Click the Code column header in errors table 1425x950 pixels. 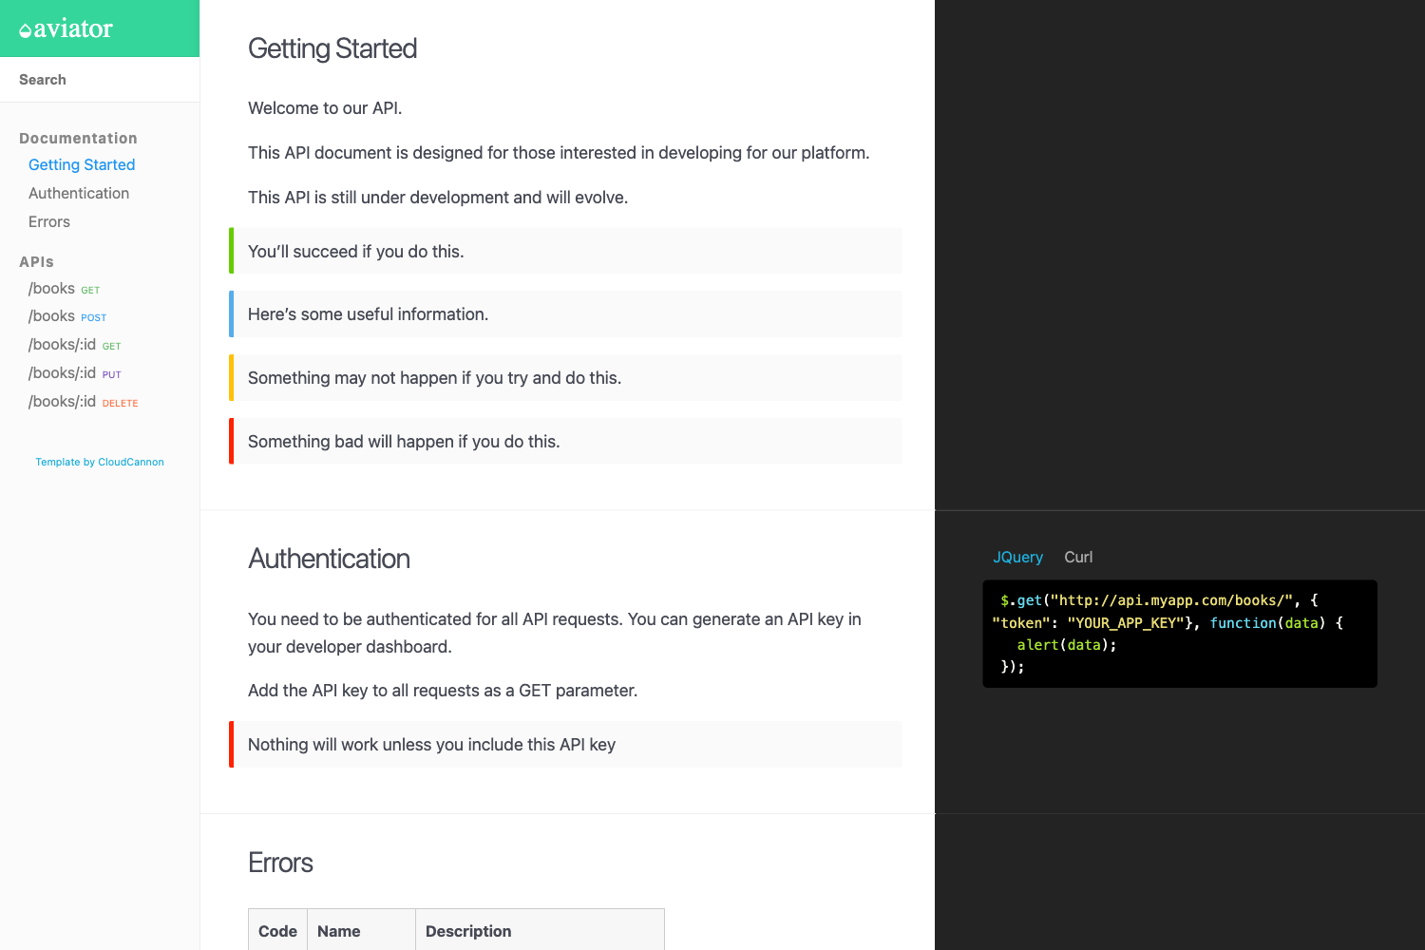276,930
